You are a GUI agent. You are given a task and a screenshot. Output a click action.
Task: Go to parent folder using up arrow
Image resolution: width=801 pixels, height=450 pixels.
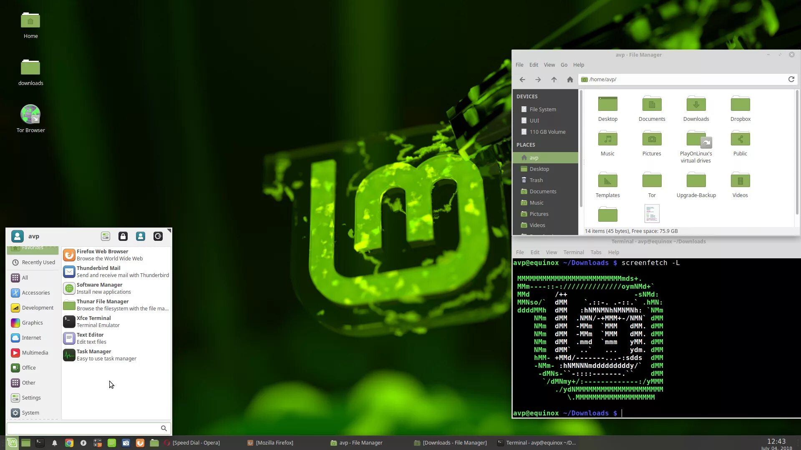coord(554,80)
